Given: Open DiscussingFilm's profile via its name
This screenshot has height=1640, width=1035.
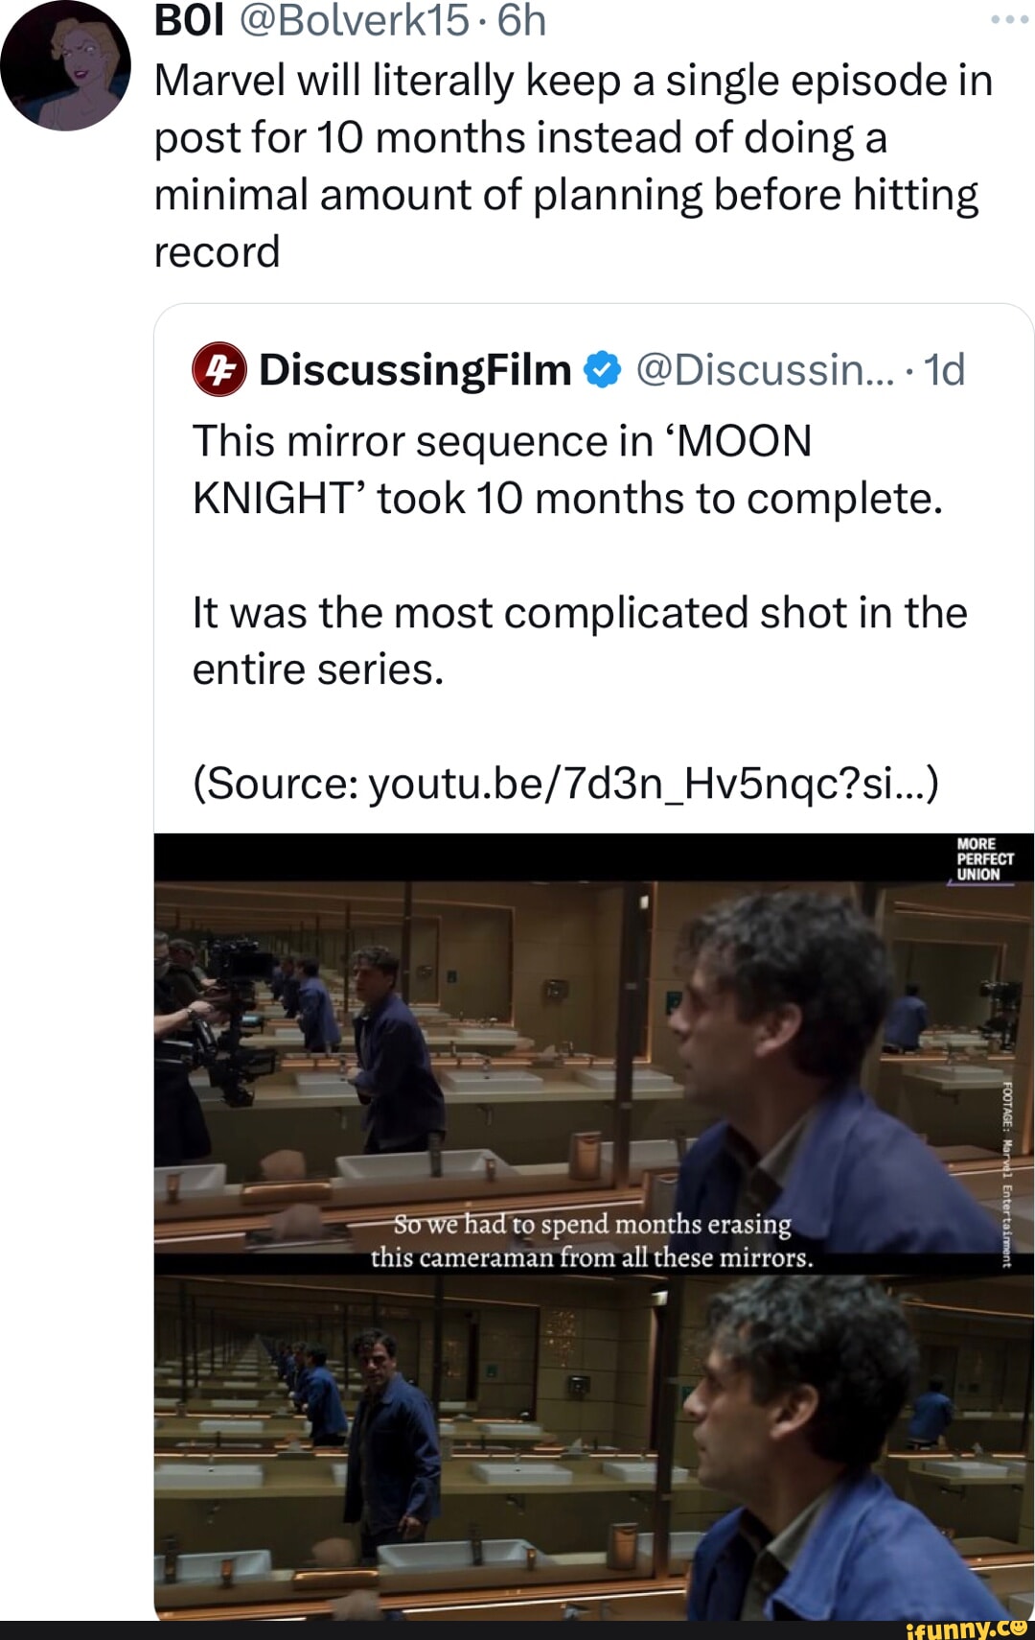Looking at the screenshot, I should pos(415,370).
